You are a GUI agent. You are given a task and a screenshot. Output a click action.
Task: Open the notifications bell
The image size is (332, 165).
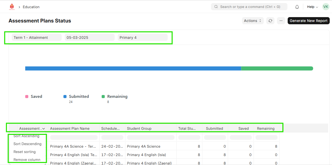297,7
